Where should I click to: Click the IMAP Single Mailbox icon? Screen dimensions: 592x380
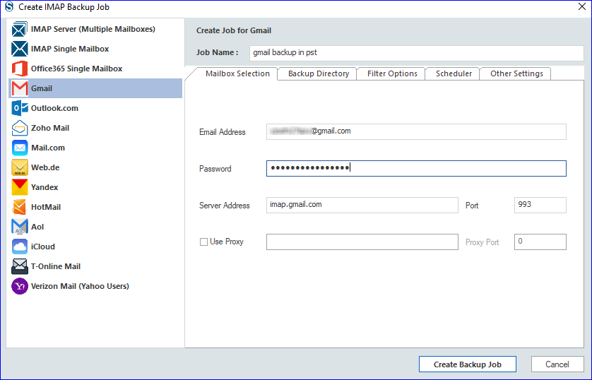[19, 49]
